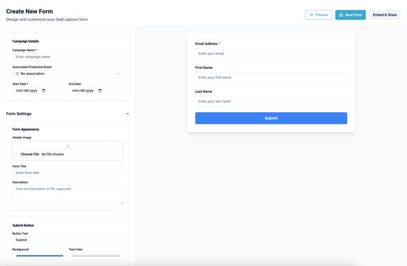Focus the Form Title text field
This screenshot has width=407, height=266.
tap(67, 173)
